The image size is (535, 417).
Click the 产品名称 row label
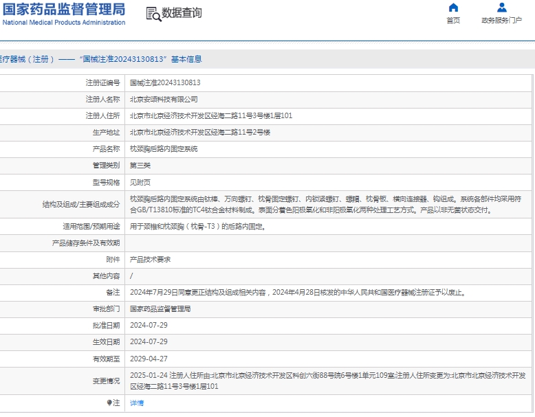(106, 148)
